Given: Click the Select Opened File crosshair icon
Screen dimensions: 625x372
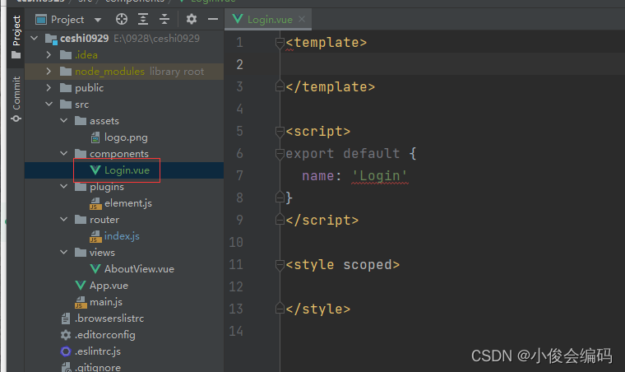Looking at the screenshot, I should [122, 19].
